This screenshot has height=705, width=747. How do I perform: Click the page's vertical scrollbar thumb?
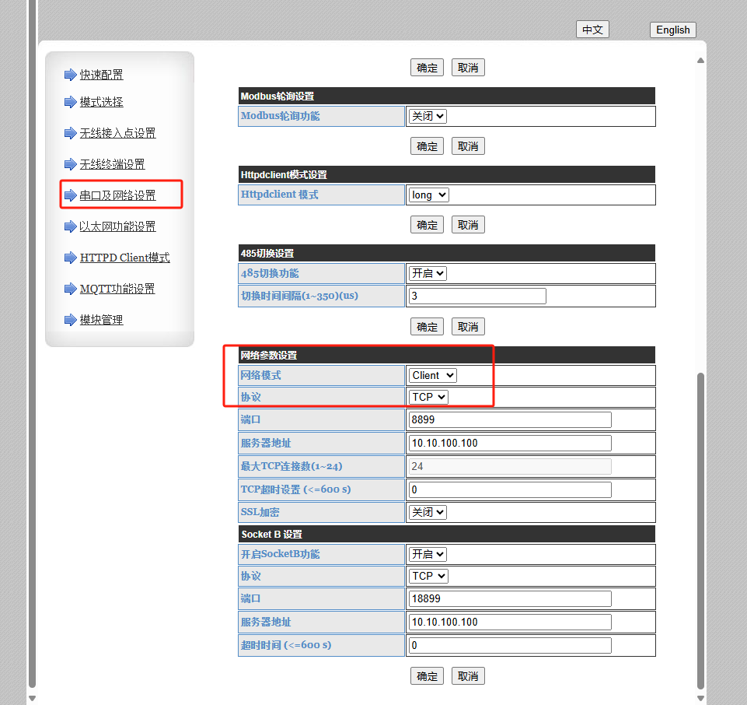coord(700,529)
